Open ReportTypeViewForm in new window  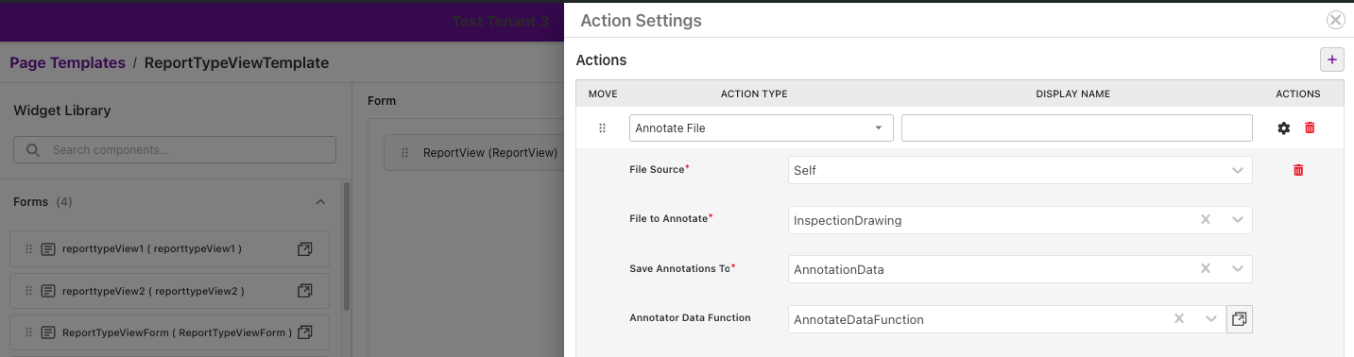(x=304, y=332)
